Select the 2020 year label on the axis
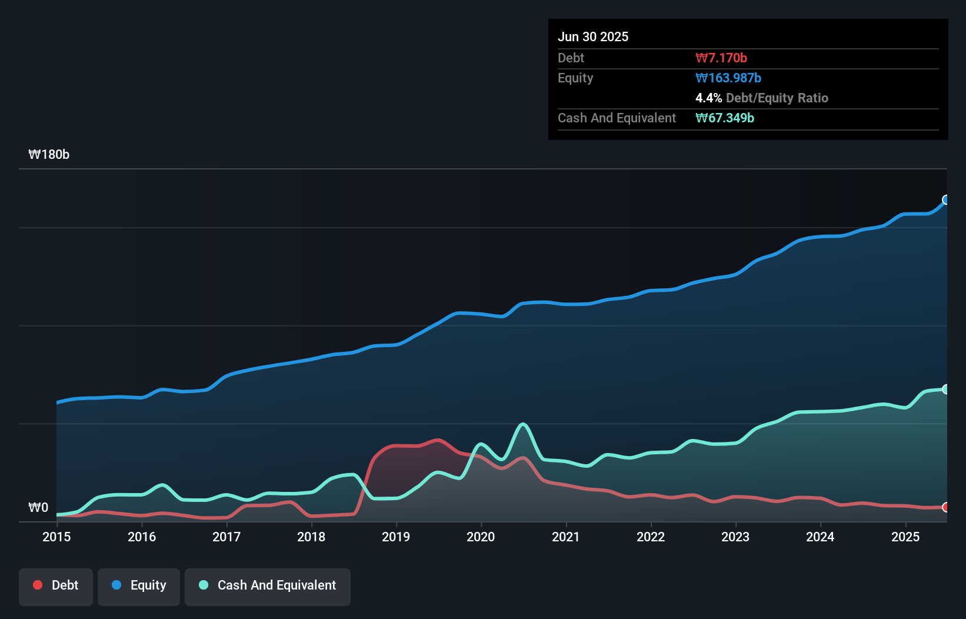 click(481, 537)
